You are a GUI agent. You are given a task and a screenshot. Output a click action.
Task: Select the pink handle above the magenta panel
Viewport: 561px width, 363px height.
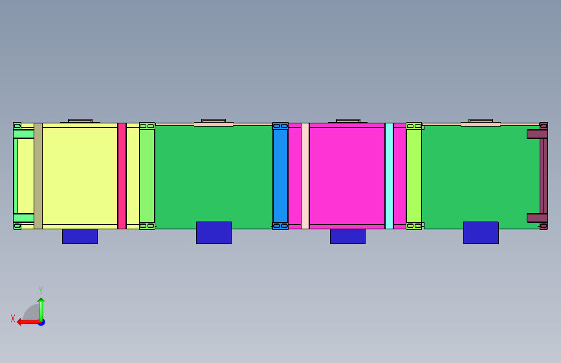348,121
